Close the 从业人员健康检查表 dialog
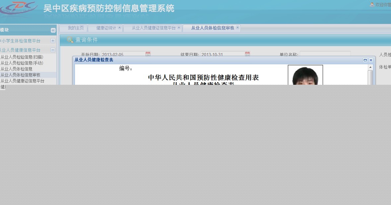 pyautogui.click(x=371, y=60)
